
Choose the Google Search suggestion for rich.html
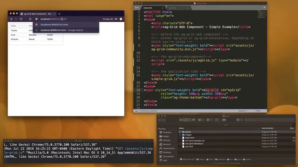(66, 30)
